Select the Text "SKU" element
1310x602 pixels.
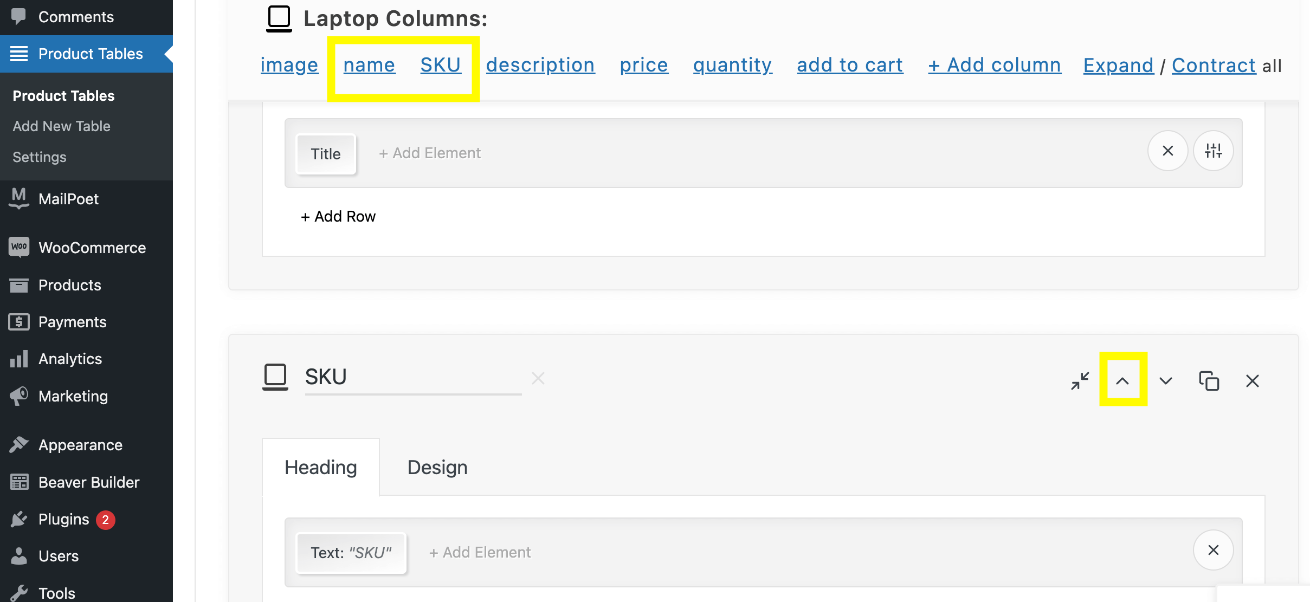point(351,553)
